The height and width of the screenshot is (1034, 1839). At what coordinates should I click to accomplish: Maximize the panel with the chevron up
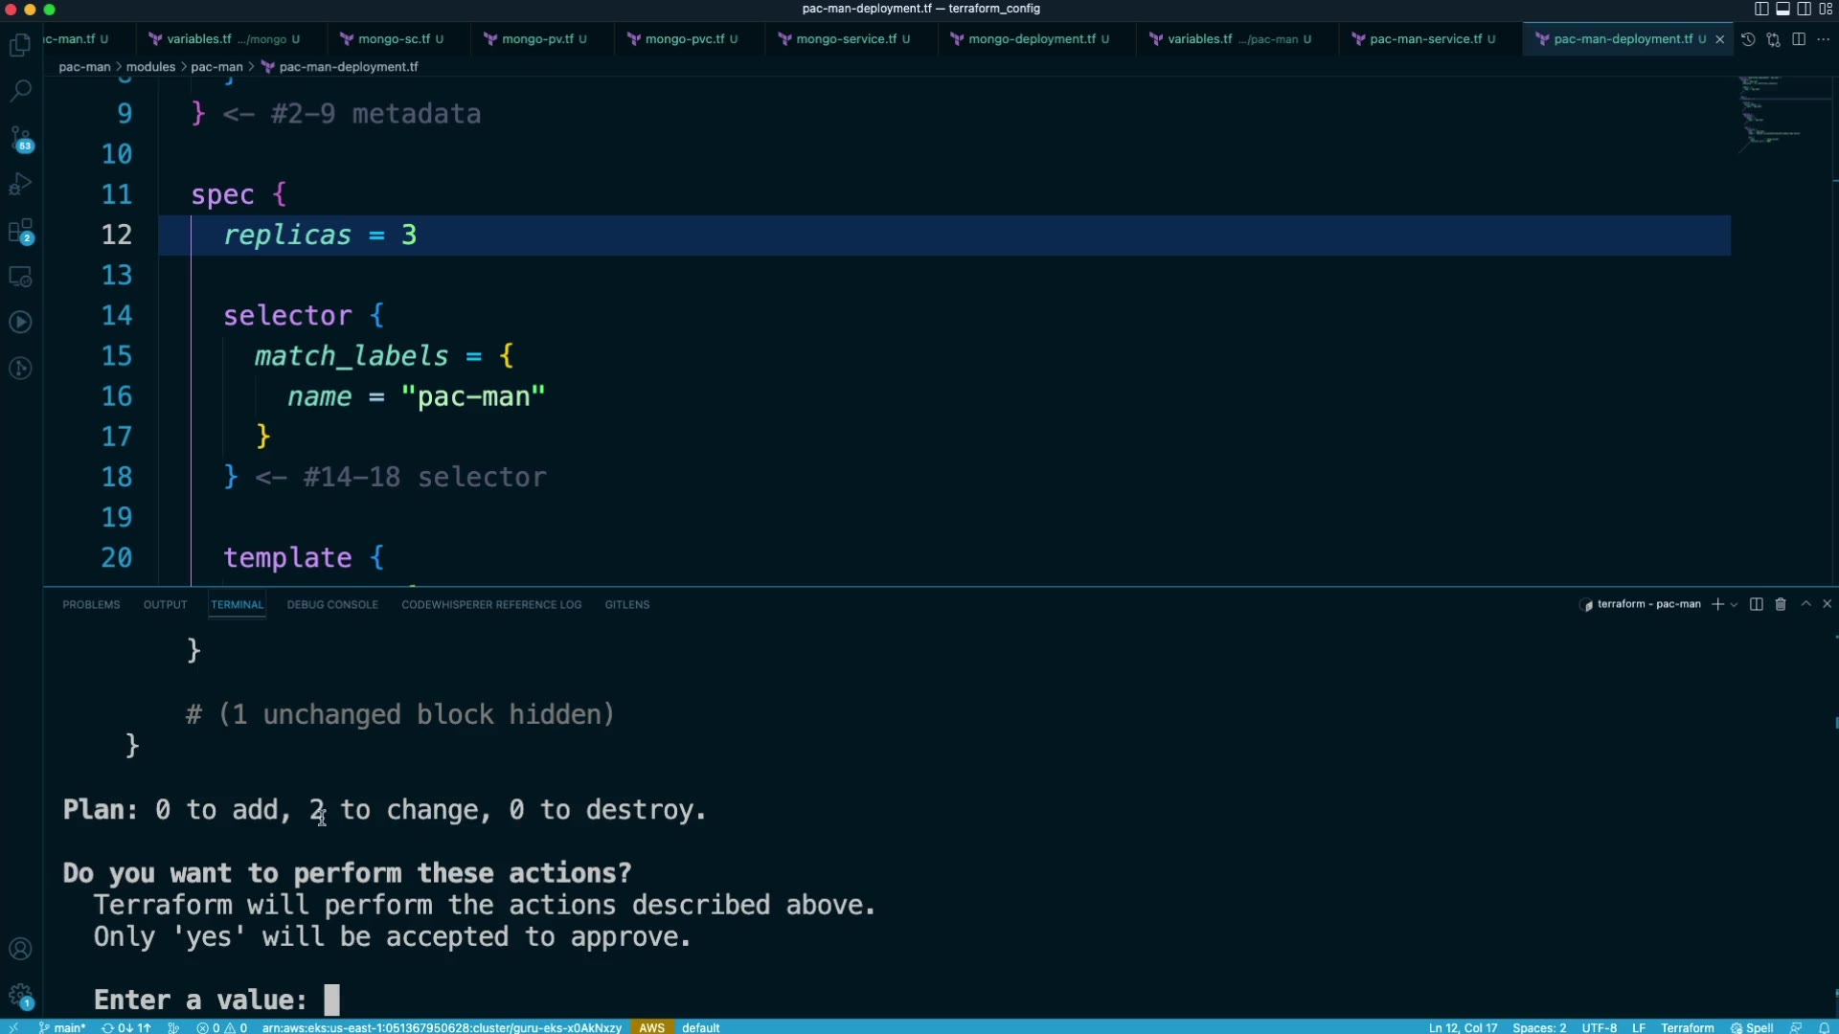click(x=1805, y=604)
